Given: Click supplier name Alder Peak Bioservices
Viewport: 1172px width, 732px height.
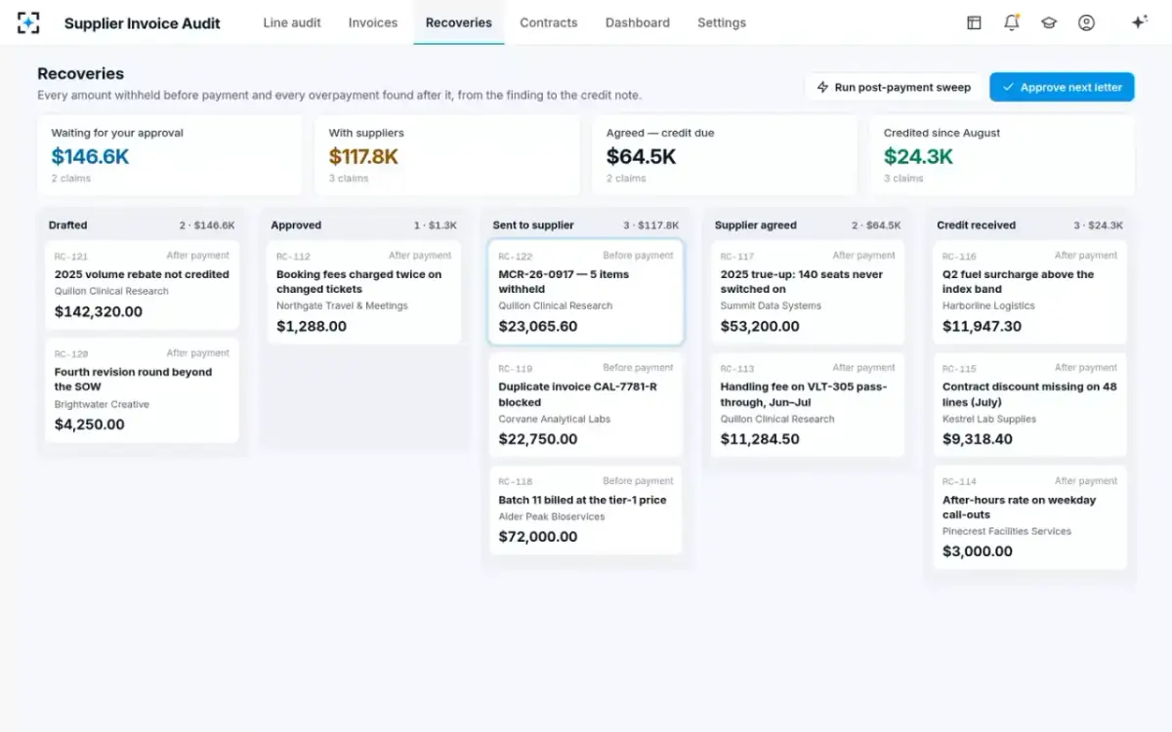Looking at the screenshot, I should 552,516.
